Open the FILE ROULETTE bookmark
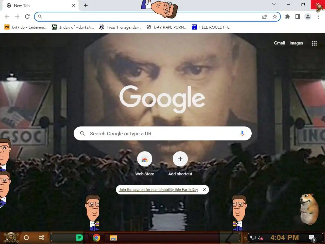Viewport: 325px width, 244px height. tap(211, 27)
